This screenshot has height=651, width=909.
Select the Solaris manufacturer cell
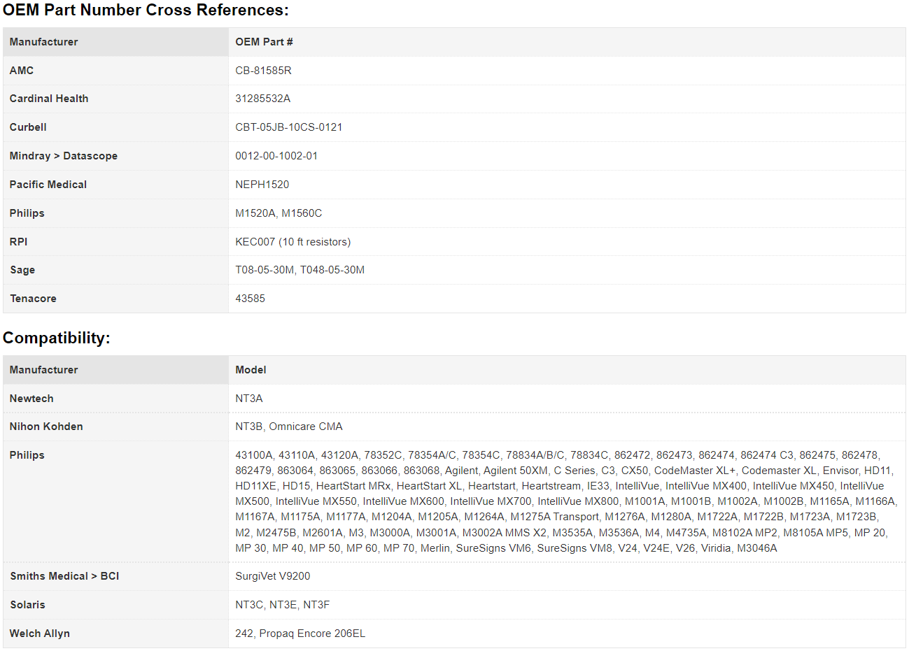115,605
